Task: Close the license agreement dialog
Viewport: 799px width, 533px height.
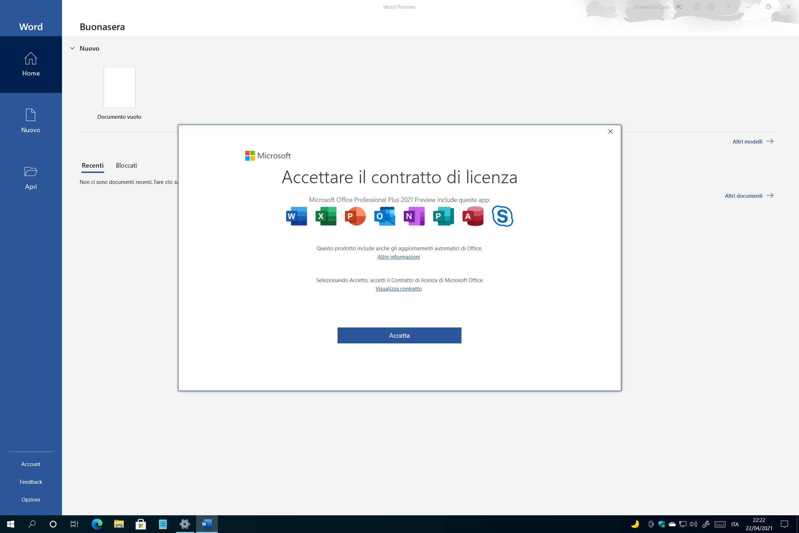Action: [611, 131]
